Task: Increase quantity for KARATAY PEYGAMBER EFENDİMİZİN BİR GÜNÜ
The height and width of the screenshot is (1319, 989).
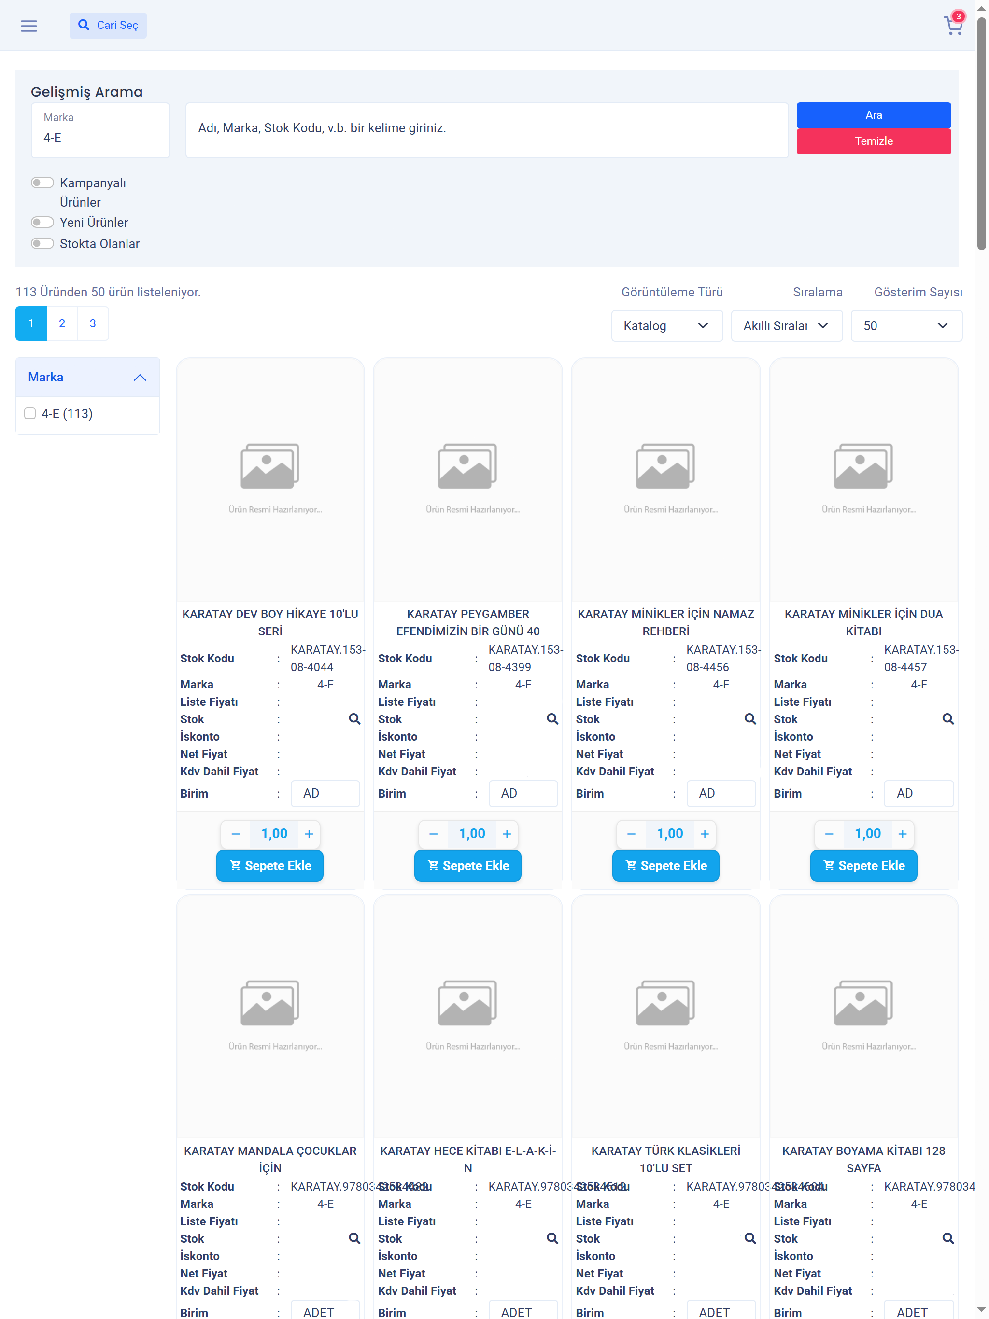Action: (507, 834)
